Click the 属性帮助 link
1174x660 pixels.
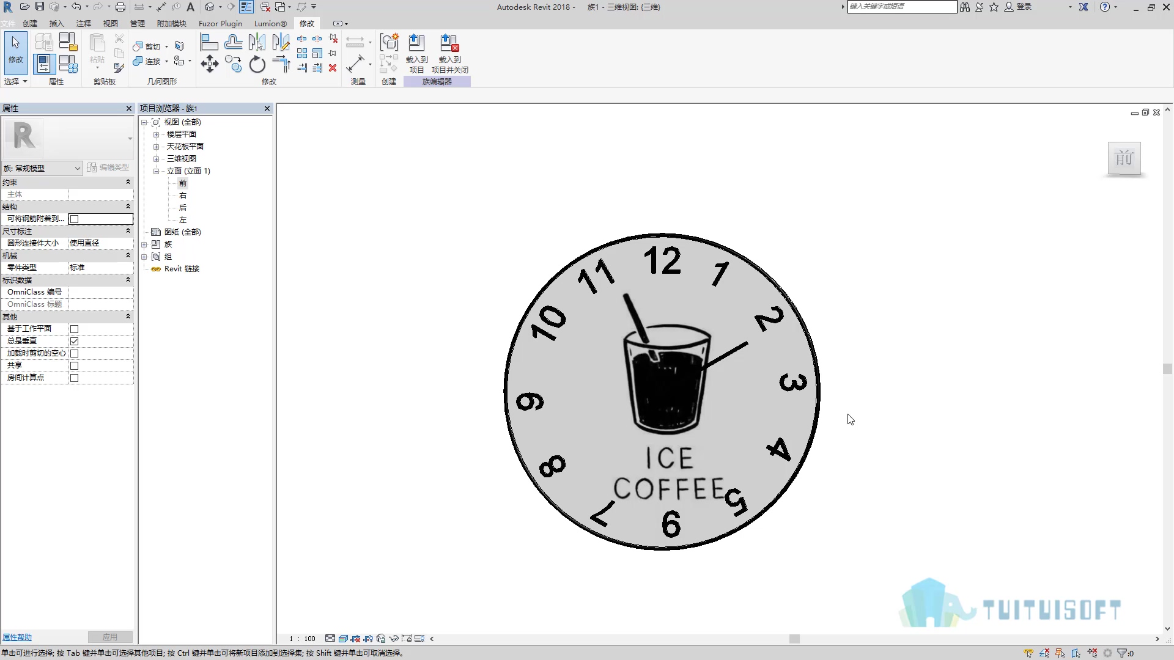[x=17, y=637]
